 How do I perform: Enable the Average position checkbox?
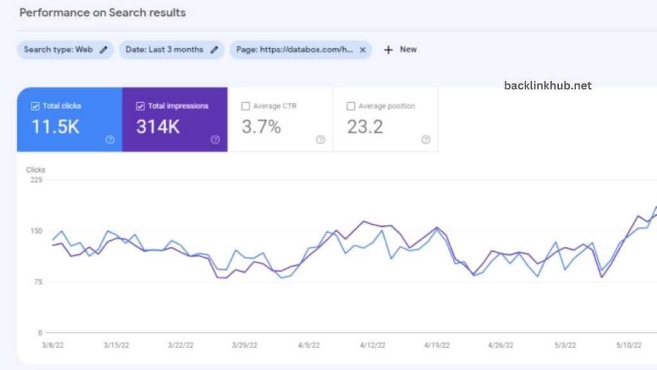[351, 105]
